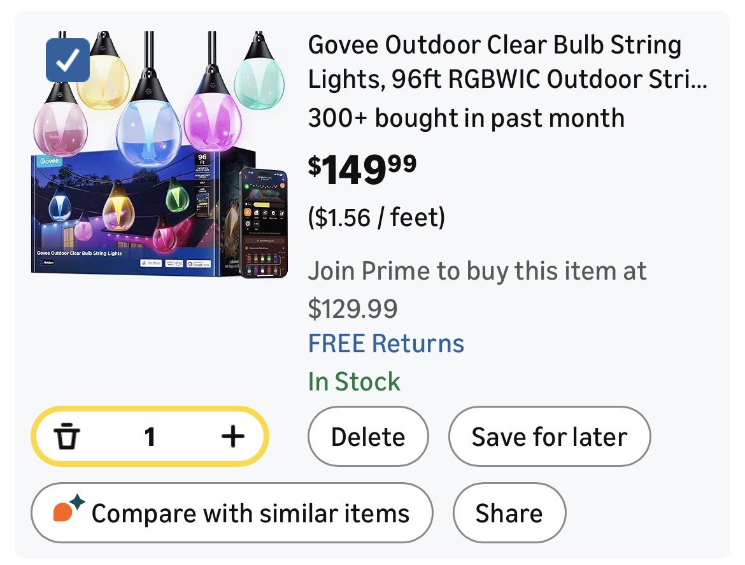
Task: Tap the Share button
Action: point(509,513)
